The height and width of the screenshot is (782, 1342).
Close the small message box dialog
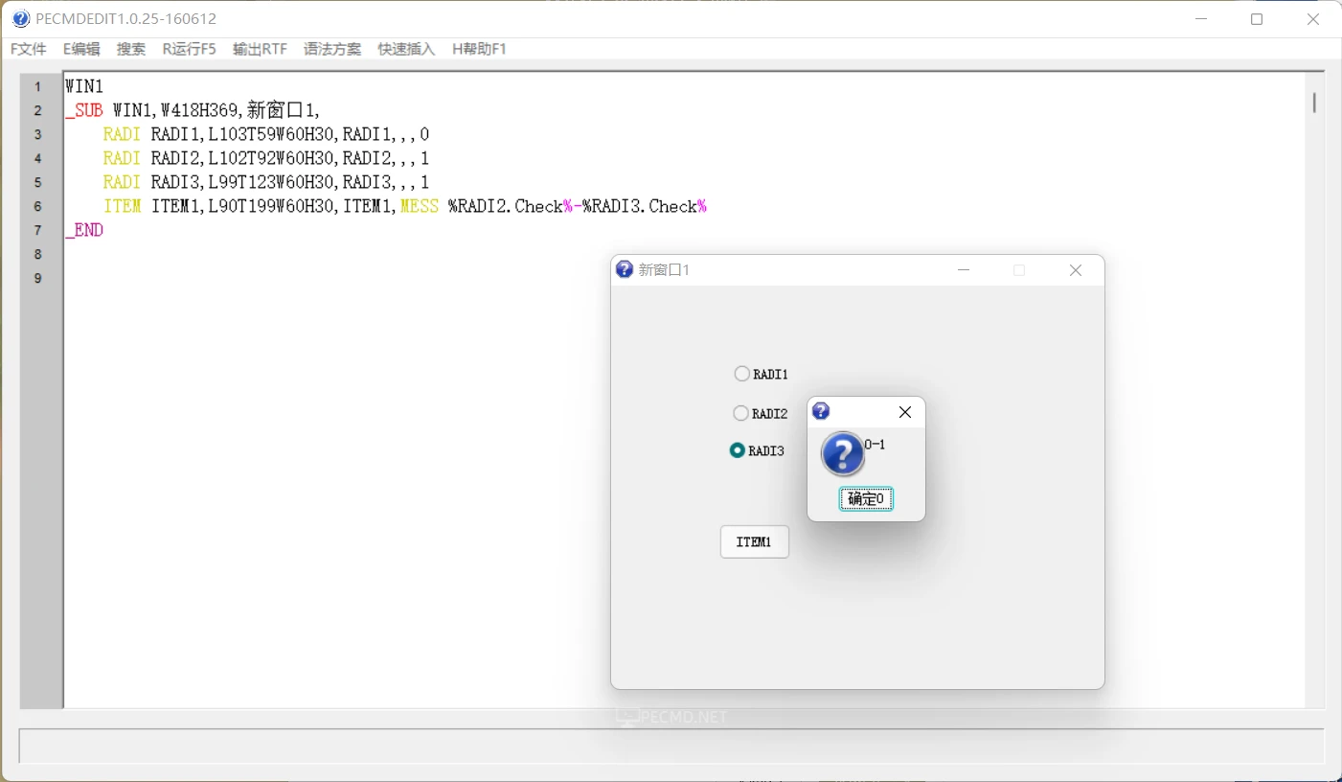click(905, 412)
